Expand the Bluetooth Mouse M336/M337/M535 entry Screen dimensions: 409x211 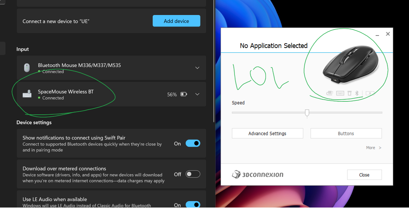[197, 68]
